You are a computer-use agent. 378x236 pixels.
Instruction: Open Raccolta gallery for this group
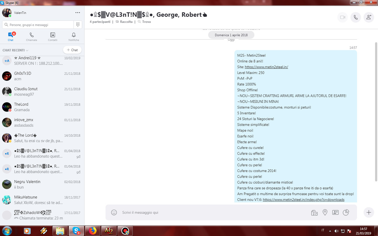pos(124,22)
